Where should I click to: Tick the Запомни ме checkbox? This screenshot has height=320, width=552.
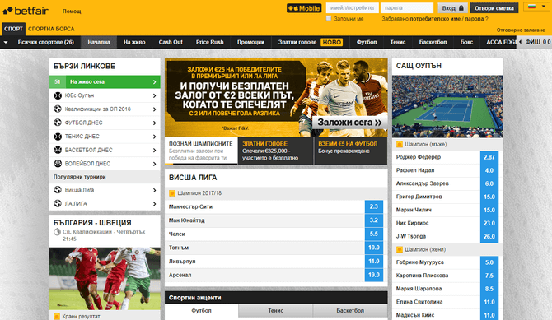pos(329,18)
